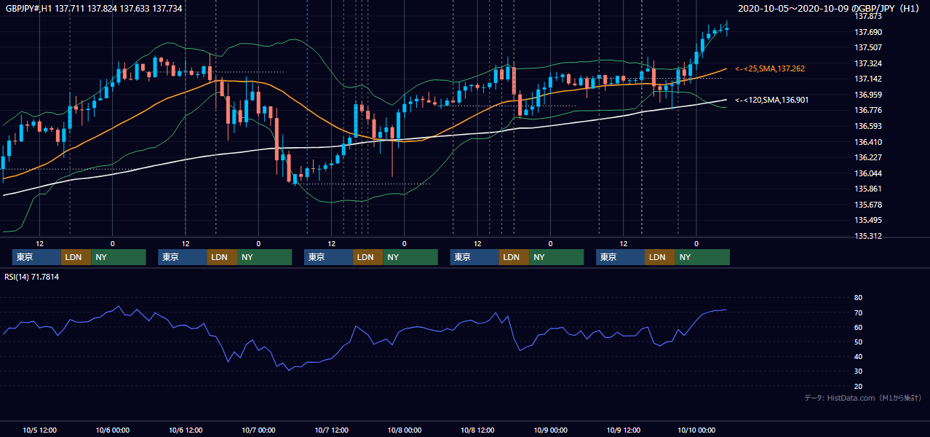Viewport: 930px width, 437px height.
Task: Click price axis value 136.044
Action: coord(868,173)
